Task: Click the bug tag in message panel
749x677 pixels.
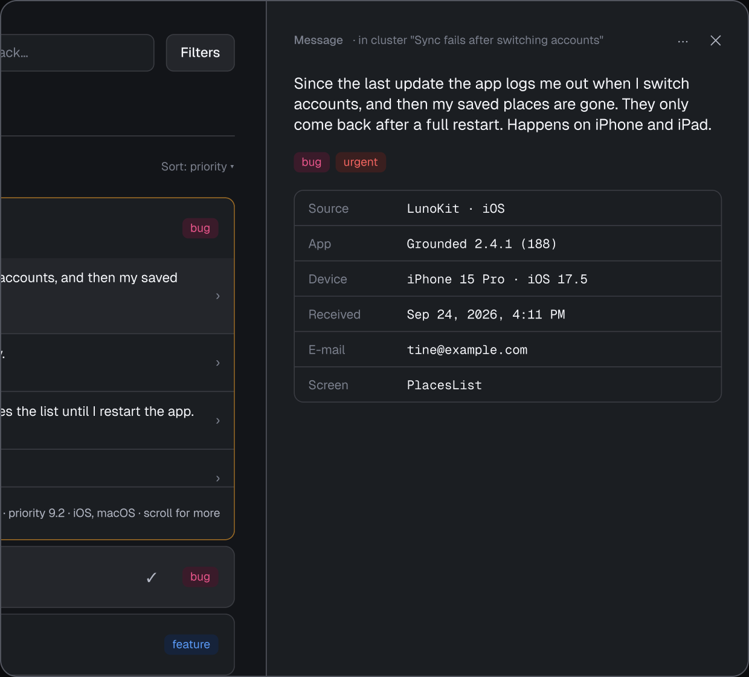Action: click(x=312, y=162)
